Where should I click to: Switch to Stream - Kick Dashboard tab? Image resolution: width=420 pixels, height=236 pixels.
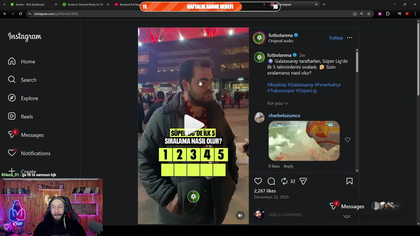tap(30, 5)
